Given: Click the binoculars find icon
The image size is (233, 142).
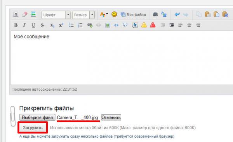Looking at the screenshot, I should (155, 14).
